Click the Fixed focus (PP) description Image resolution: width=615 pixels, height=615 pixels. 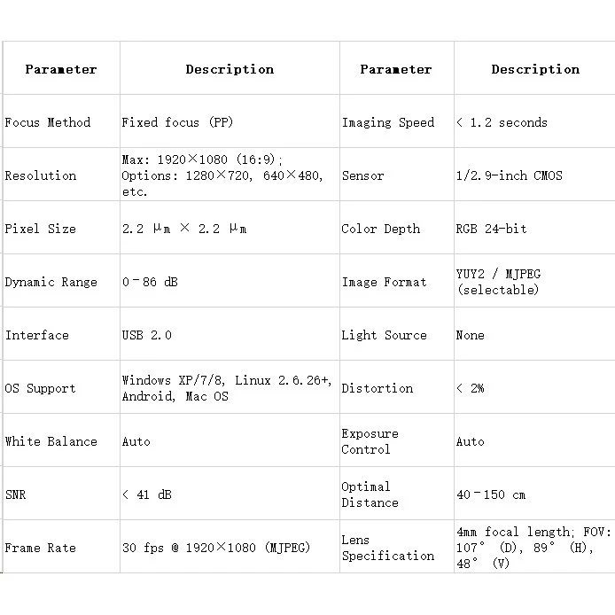pyautogui.click(x=177, y=122)
